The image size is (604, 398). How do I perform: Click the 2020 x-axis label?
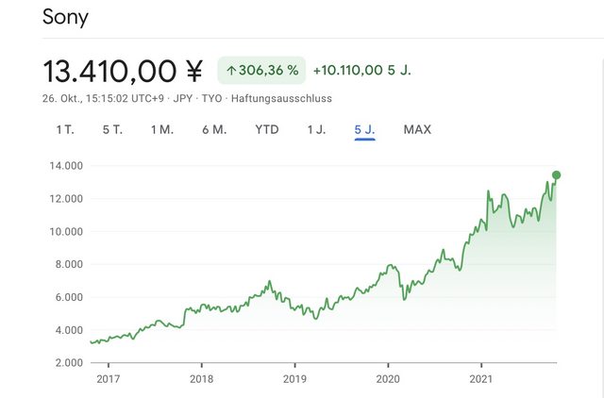point(388,379)
